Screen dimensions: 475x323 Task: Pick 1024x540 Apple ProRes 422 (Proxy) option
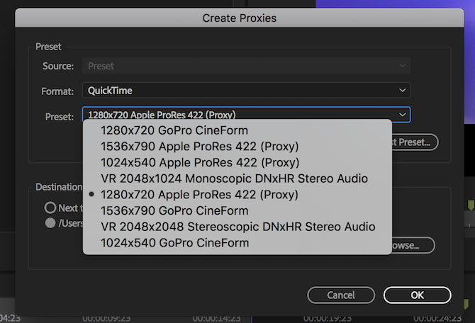199,162
